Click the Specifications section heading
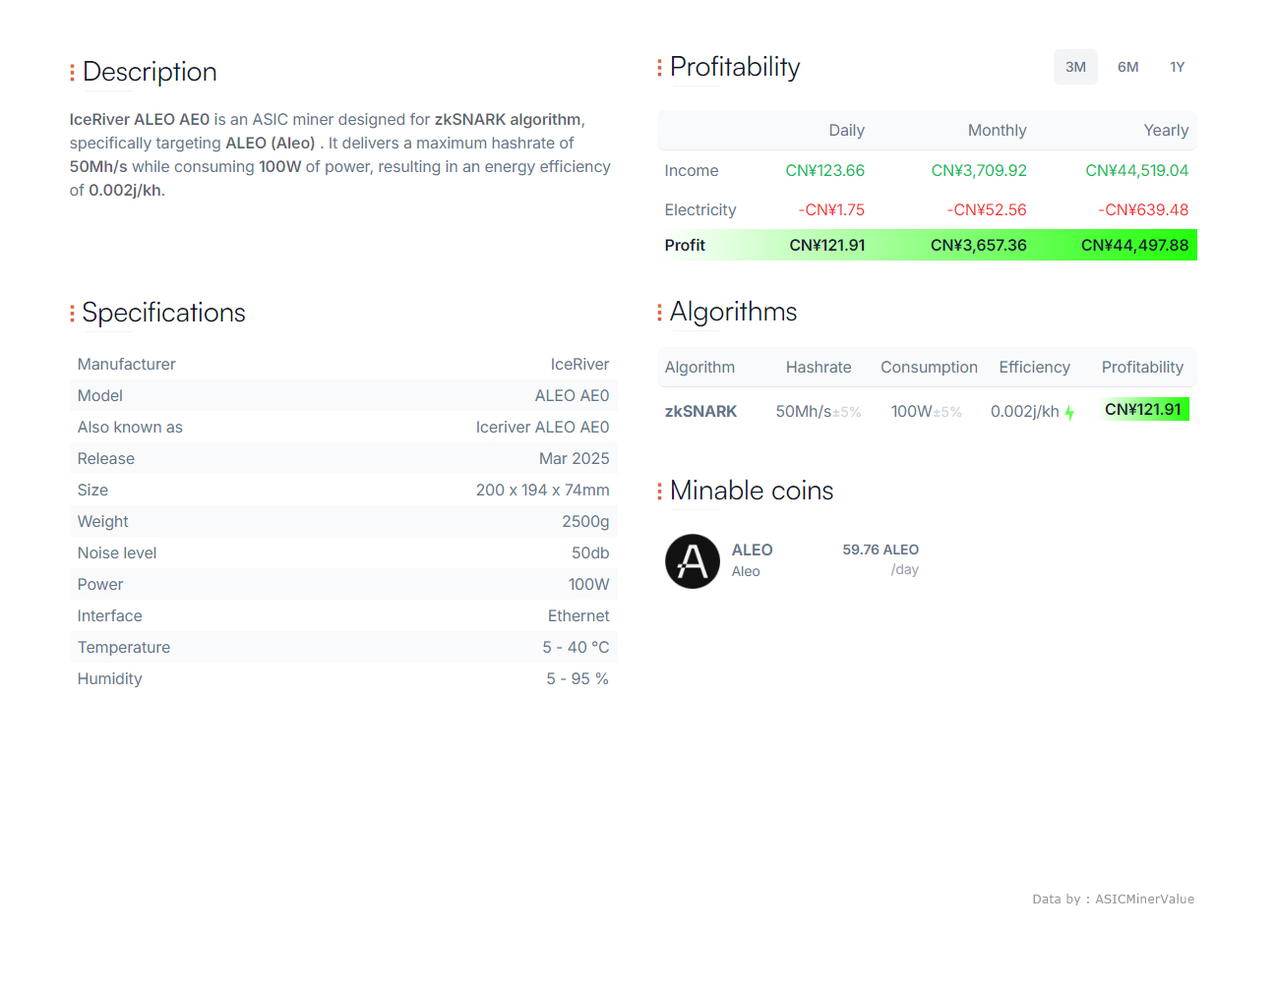The height and width of the screenshot is (986, 1275). [x=163, y=313]
